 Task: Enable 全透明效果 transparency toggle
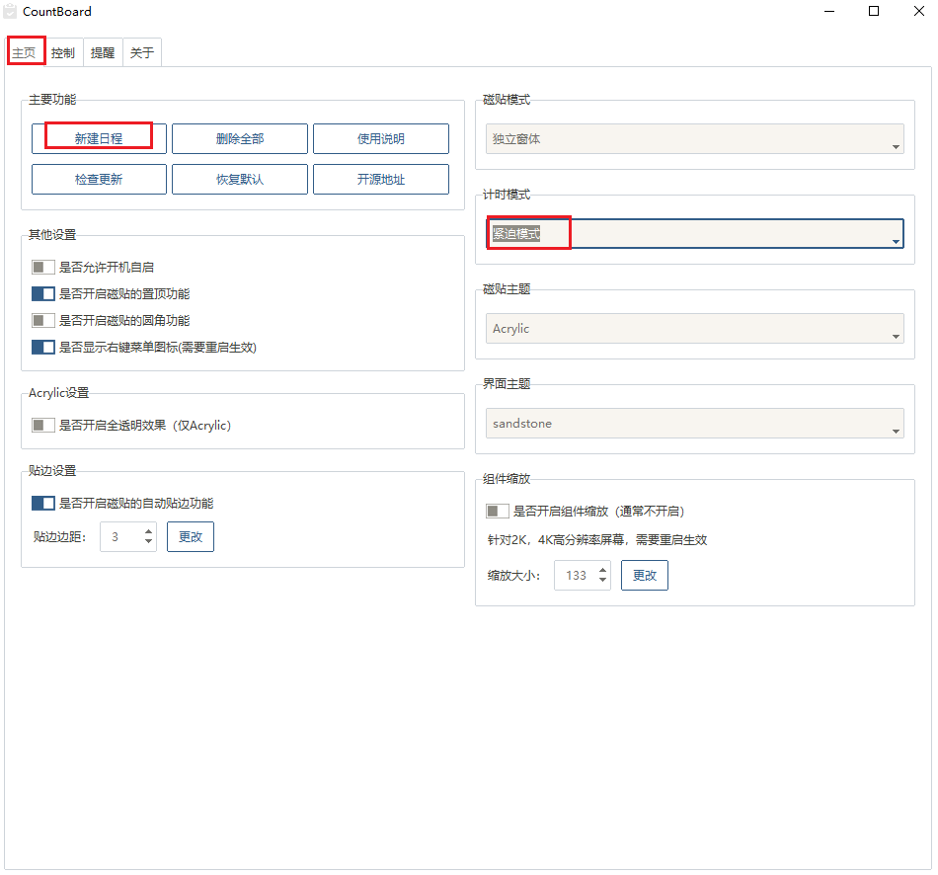coord(42,425)
